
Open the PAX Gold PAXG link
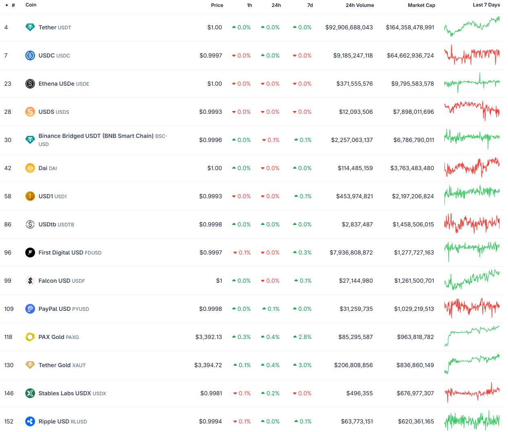[59, 337]
